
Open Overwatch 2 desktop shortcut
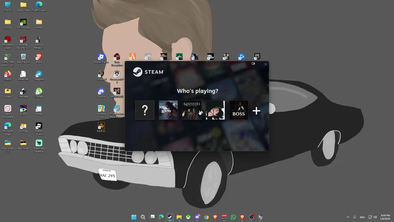click(117, 77)
